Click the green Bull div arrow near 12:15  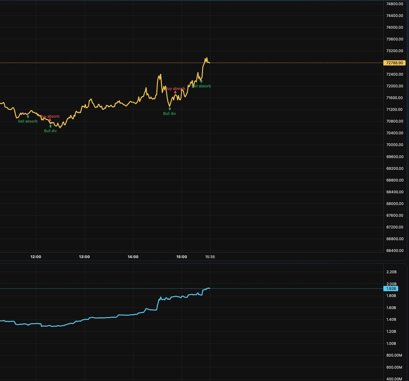(x=50, y=126)
